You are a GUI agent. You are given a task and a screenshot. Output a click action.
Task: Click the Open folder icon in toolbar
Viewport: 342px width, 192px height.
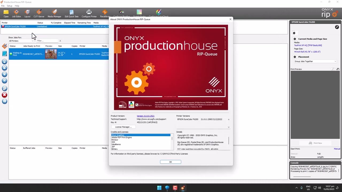6,13
